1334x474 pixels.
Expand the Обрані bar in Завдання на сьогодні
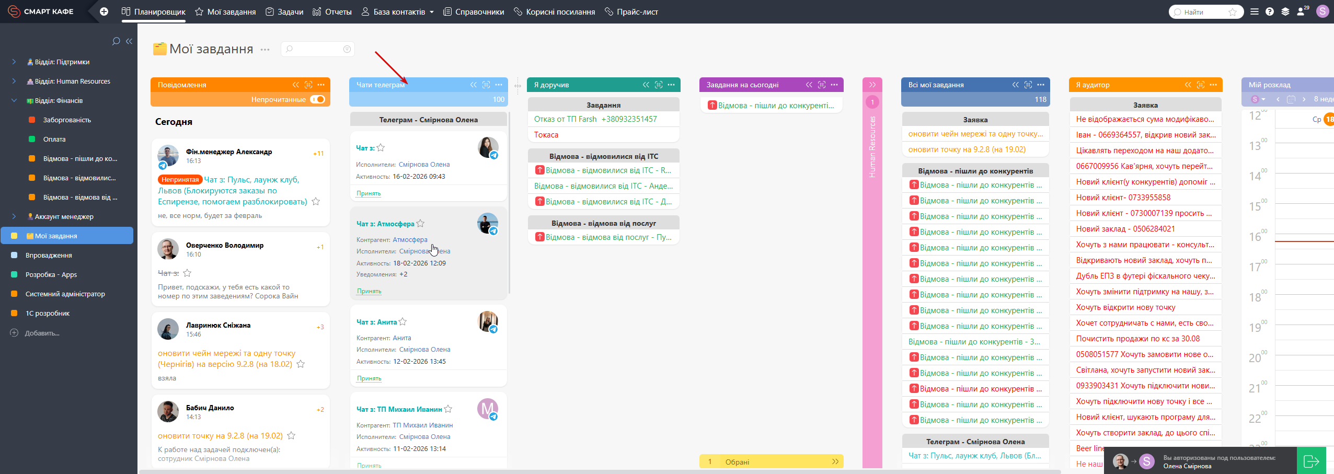coord(835,461)
